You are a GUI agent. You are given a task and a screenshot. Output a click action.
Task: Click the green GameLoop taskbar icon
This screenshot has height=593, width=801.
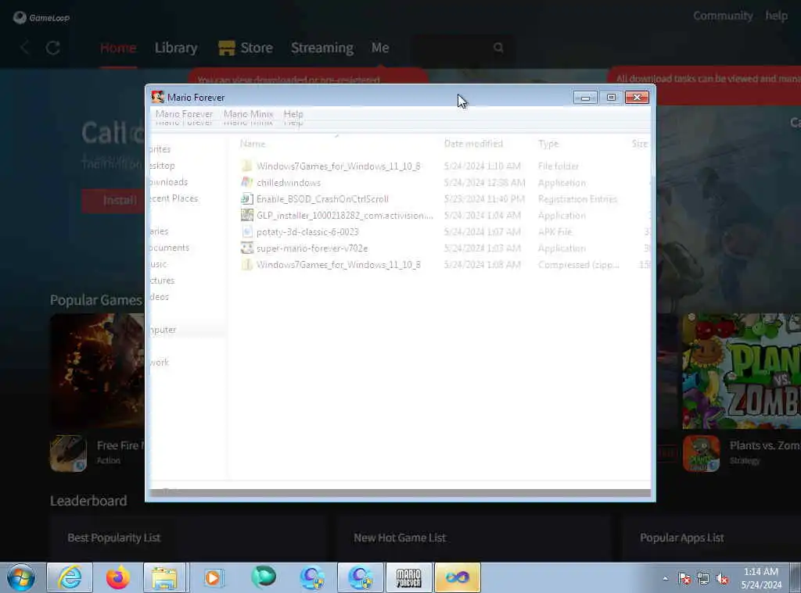[264, 577]
